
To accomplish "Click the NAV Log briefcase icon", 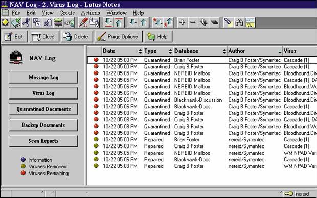I will point(16,58).
